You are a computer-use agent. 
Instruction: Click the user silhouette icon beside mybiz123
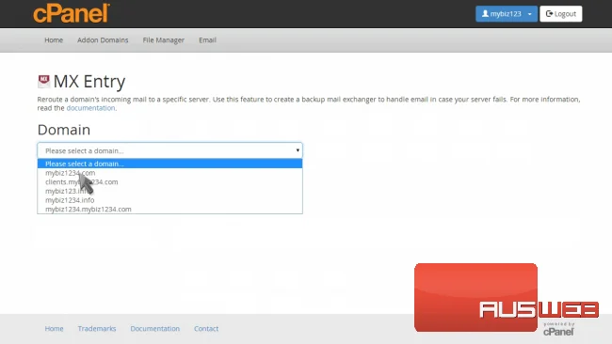(485, 14)
